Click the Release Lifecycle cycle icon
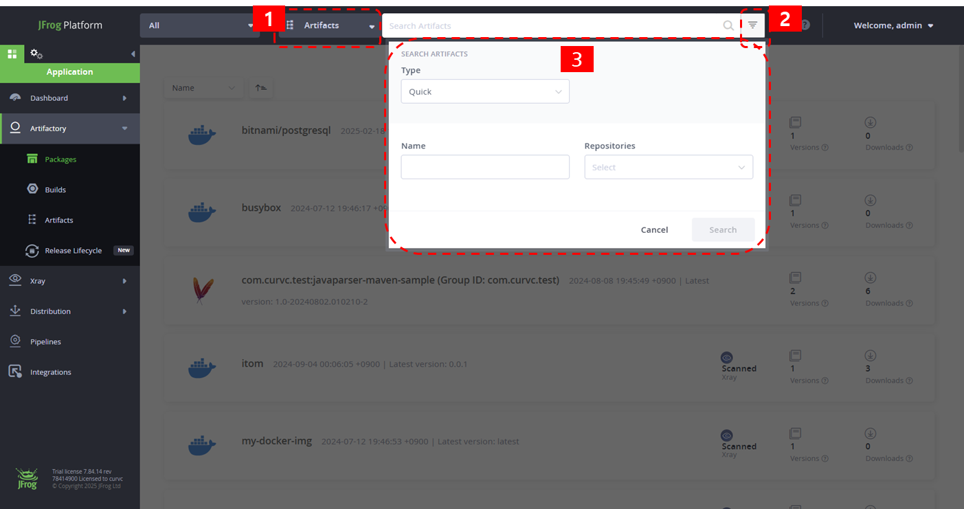 [32, 251]
